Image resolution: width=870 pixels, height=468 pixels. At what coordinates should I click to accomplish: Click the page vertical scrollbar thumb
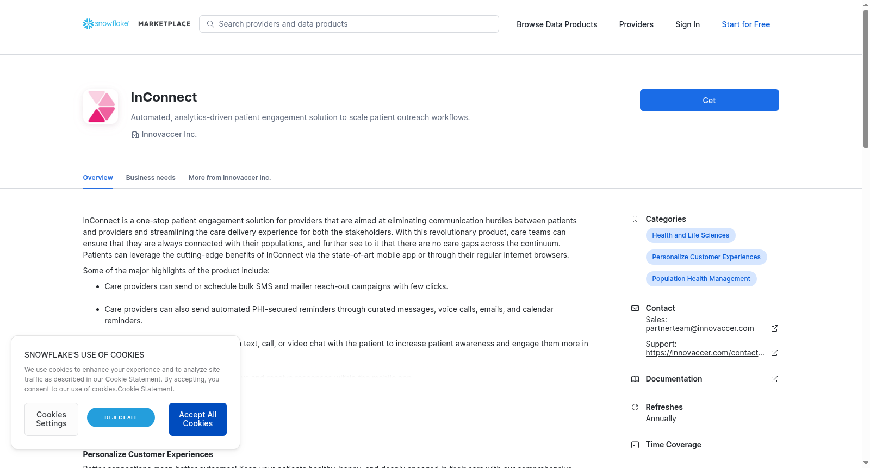pos(866,79)
